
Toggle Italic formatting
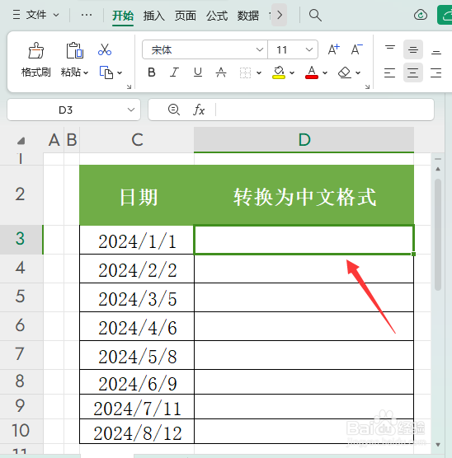tap(174, 72)
